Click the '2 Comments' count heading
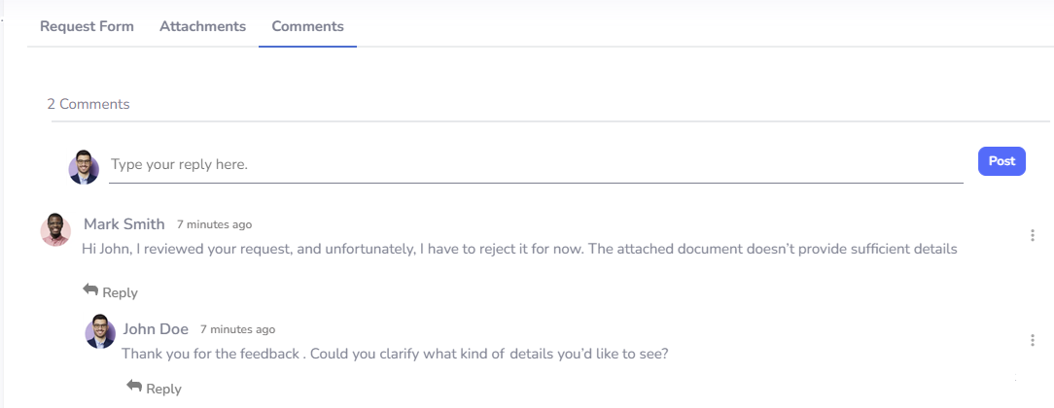1054x408 pixels. coord(88,104)
